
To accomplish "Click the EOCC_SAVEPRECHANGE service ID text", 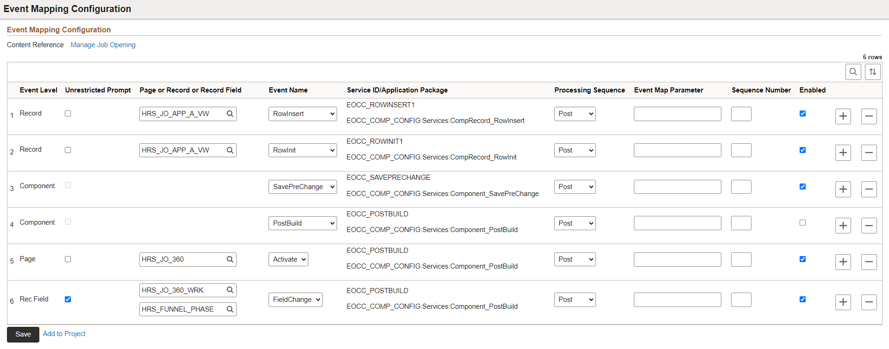I will tap(388, 178).
